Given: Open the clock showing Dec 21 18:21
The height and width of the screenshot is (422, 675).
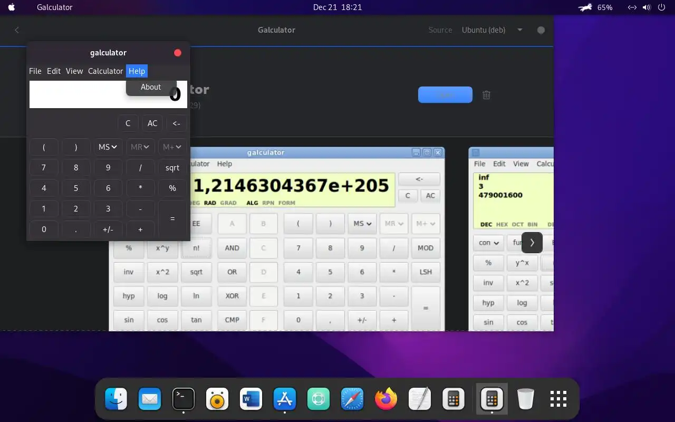Looking at the screenshot, I should (x=337, y=7).
